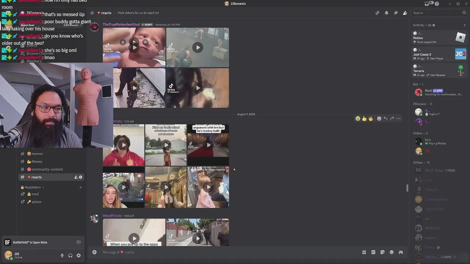The height and width of the screenshot is (264, 470).
Task: Edit reacts channel settings gear
Action: click(x=81, y=177)
